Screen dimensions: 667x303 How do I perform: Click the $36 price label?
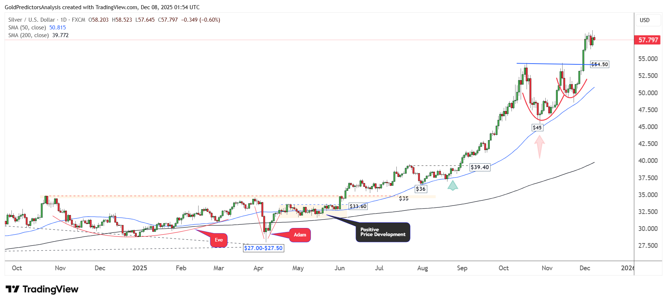[x=421, y=189]
